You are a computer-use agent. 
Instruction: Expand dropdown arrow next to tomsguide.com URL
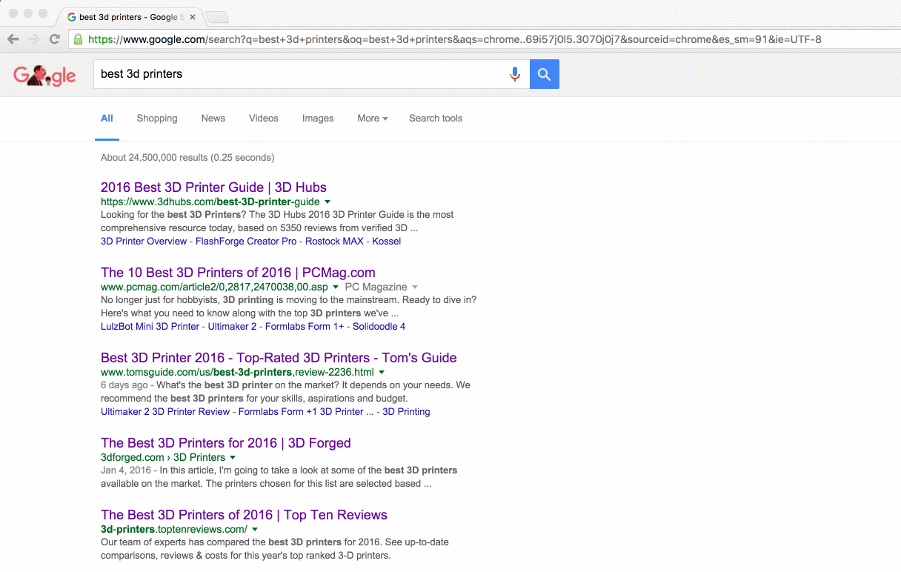[x=382, y=372]
